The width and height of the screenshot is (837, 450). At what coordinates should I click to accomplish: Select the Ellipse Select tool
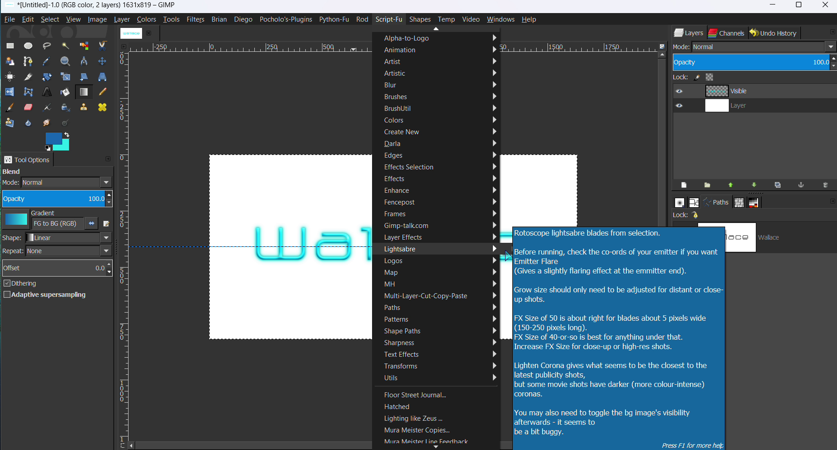[x=28, y=46]
